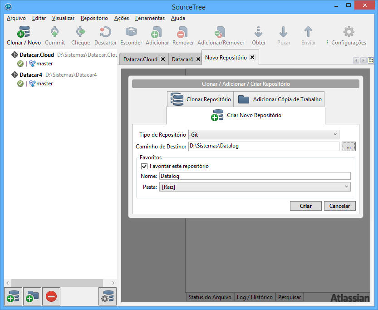Select the Cheque checkout icon
This screenshot has width=378, height=310.
pos(80,32)
